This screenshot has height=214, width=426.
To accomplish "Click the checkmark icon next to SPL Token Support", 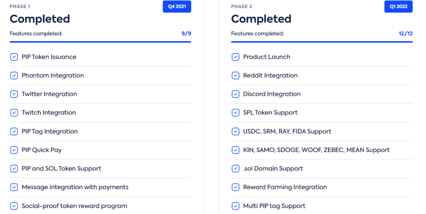I will coord(235,113).
